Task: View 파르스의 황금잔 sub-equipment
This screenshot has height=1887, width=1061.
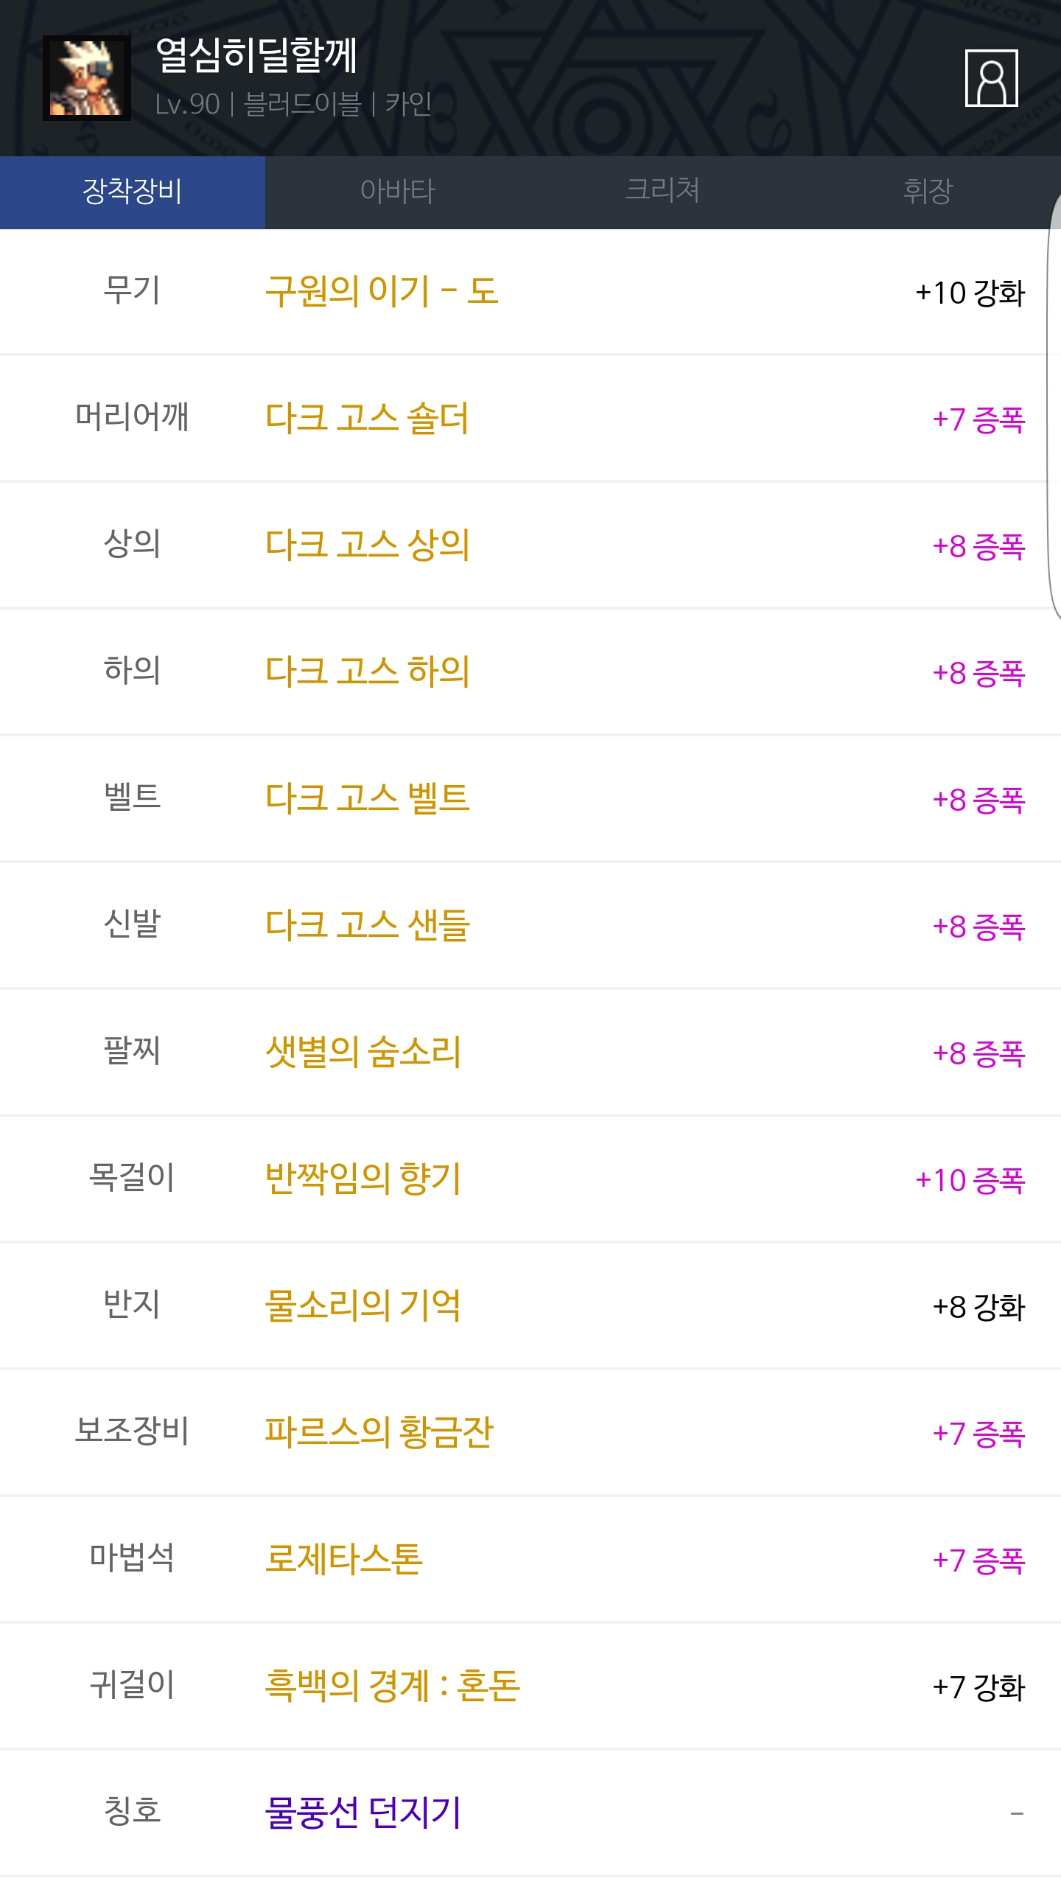Action: pos(379,1432)
